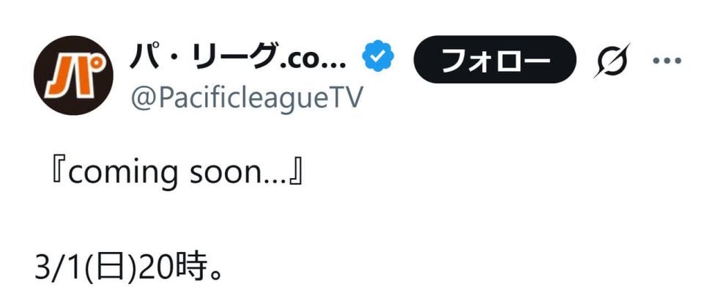Viewport: 718px width, 293px height.
Task: Open profile from gray @PacificleagueTV text
Action: click(x=246, y=97)
